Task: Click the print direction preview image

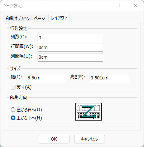Action: point(88,112)
